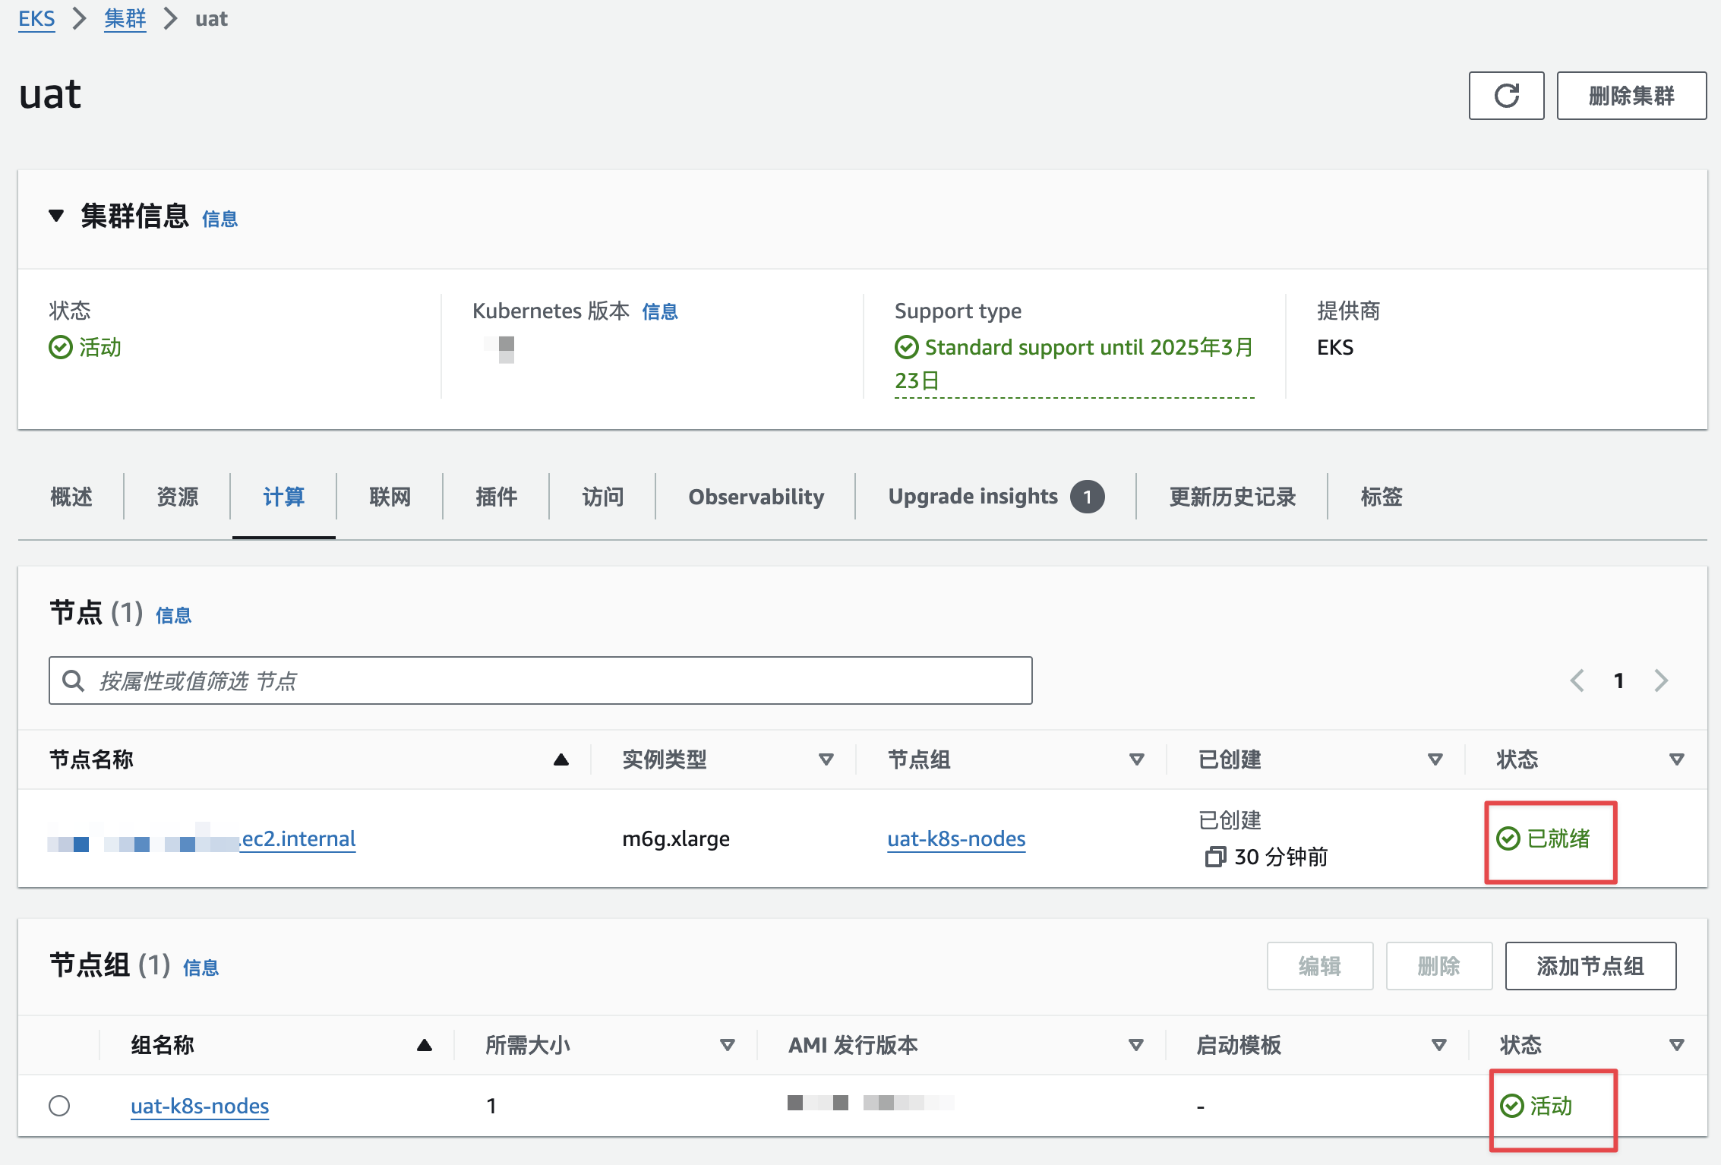Viewport: 1721px width, 1165px height.
Task: Select the 计算 tab
Action: click(x=284, y=497)
